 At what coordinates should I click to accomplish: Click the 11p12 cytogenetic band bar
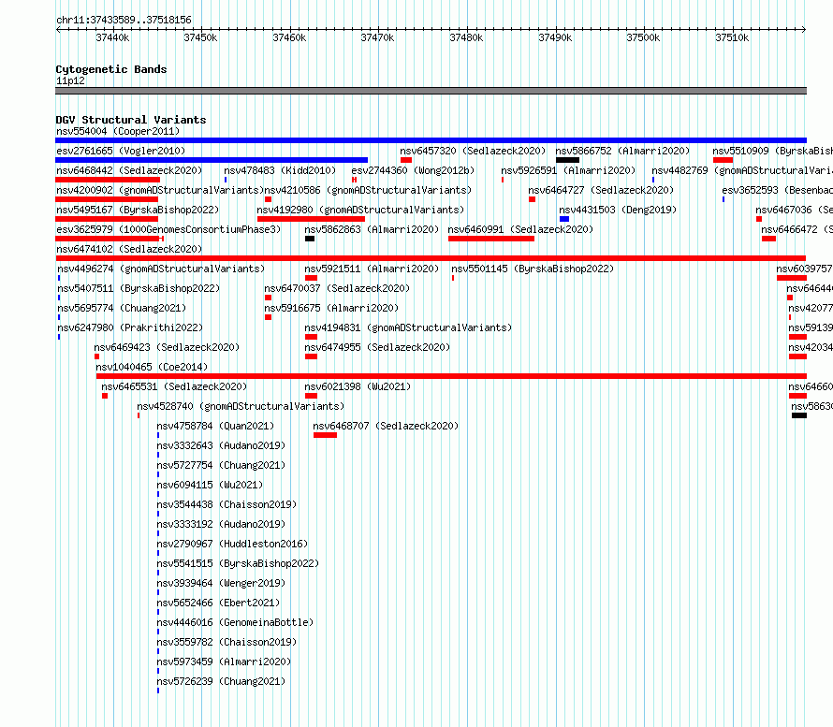coord(431,91)
